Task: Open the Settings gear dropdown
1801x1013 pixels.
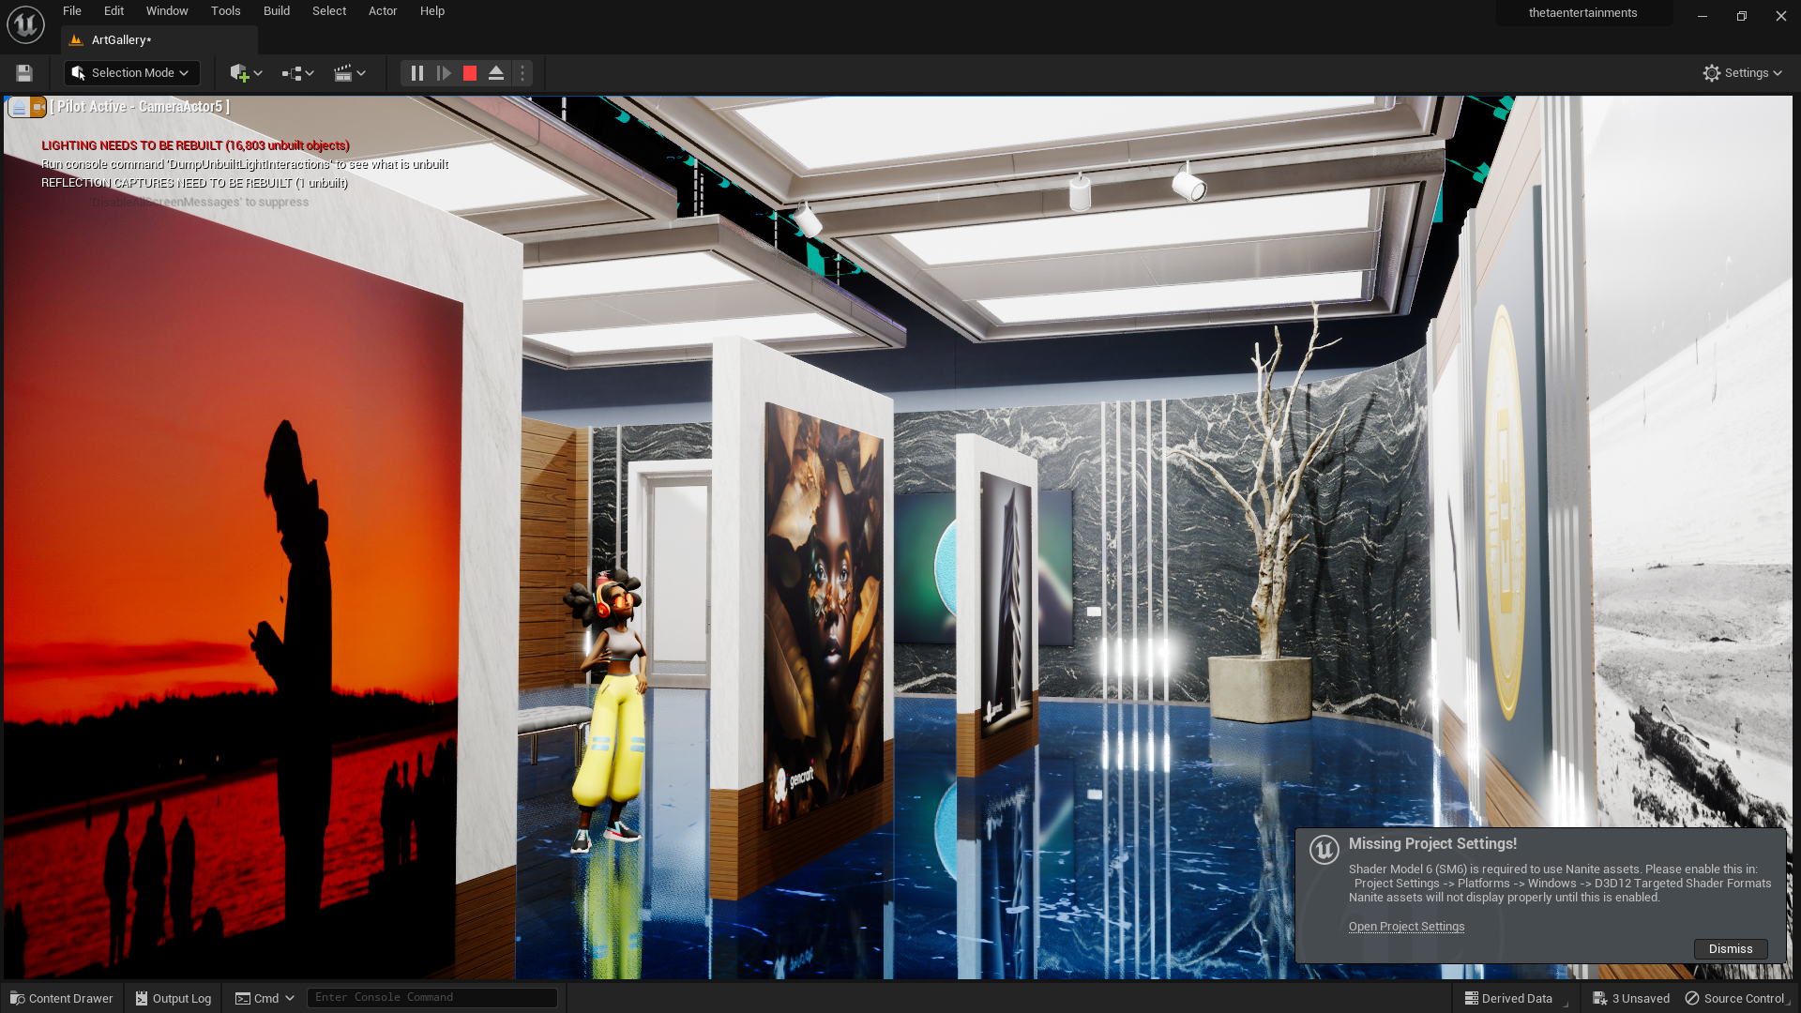Action: [1742, 73]
